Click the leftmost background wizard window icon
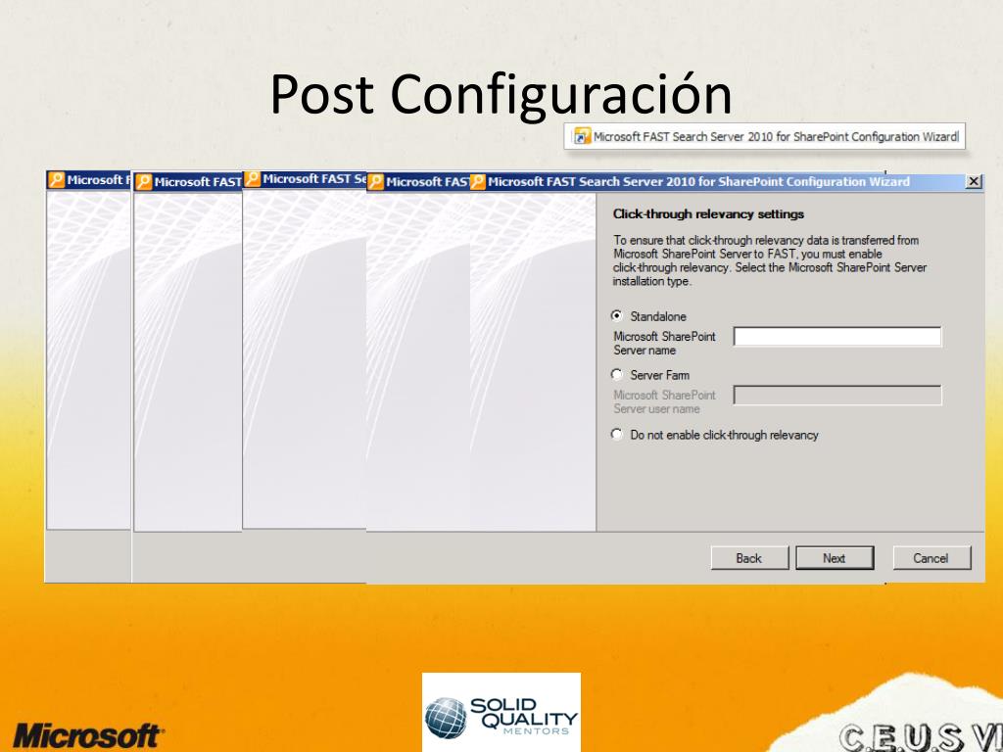This screenshot has width=1003, height=752. pos(56,180)
